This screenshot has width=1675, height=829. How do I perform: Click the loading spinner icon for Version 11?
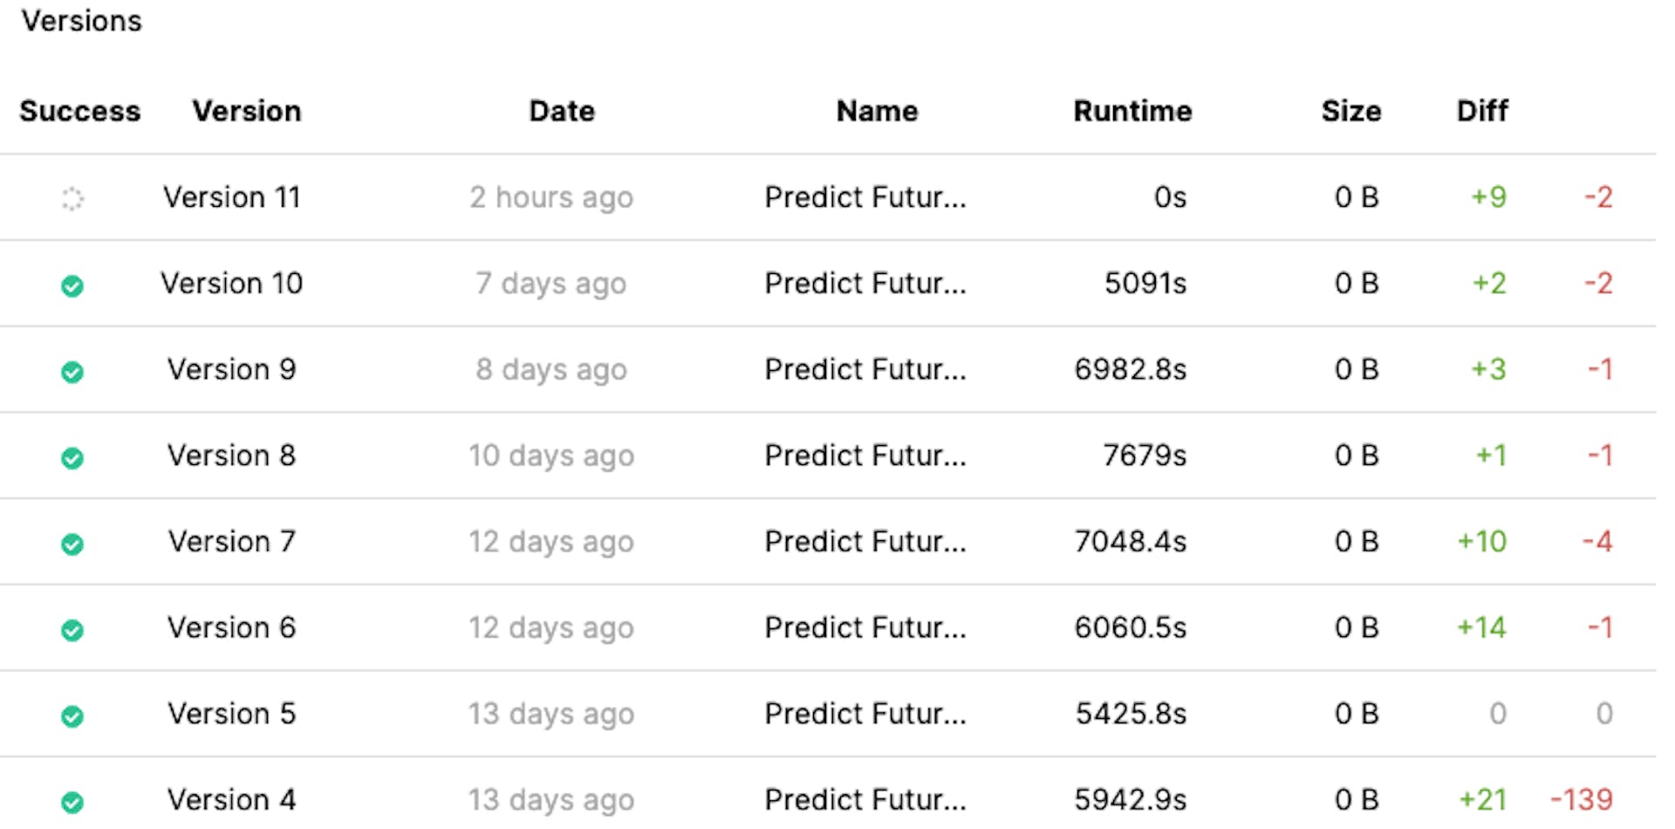[72, 199]
